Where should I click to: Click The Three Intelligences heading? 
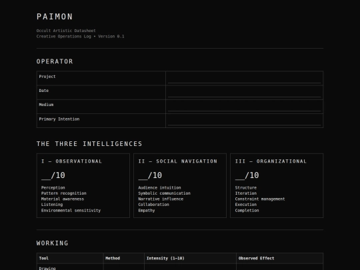(89, 144)
